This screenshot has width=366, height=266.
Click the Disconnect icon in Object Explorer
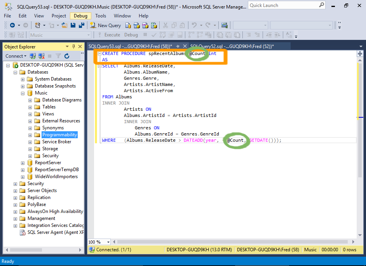41,56
